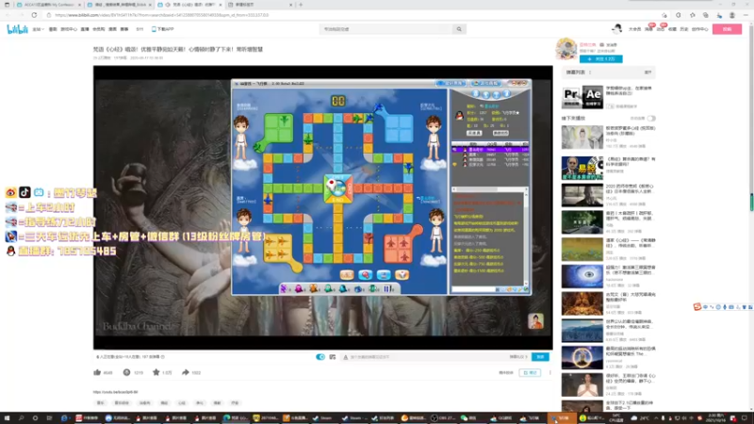Give a coin with the coin icon
Viewport: 754px width, 424px height.
click(126, 372)
